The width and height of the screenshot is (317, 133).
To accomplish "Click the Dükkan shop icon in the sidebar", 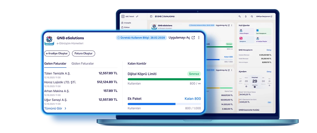I will click(122, 27).
